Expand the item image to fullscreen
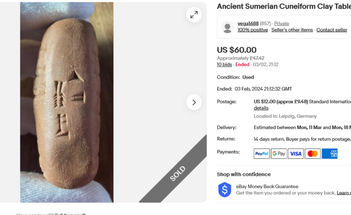This screenshot has height=215, width=351. (194, 15)
